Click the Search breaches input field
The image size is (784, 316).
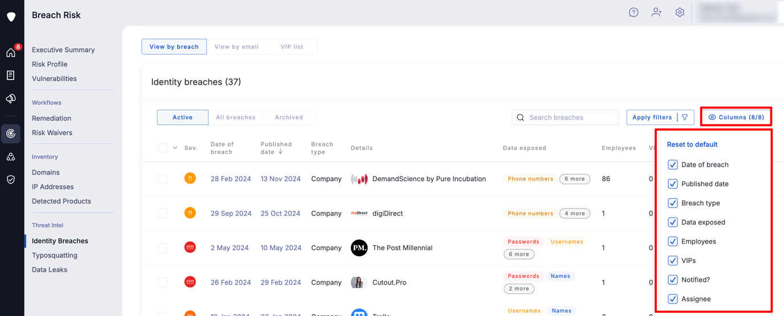pyautogui.click(x=565, y=118)
